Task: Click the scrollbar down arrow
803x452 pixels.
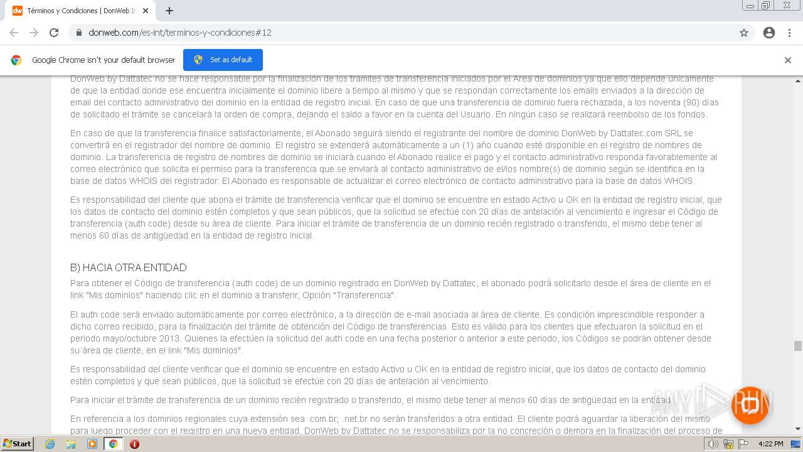Action: 798,429
